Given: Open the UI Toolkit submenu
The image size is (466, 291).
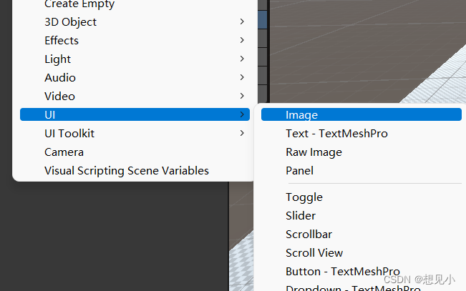Looking at the screenshot, I should click(135, 133).
